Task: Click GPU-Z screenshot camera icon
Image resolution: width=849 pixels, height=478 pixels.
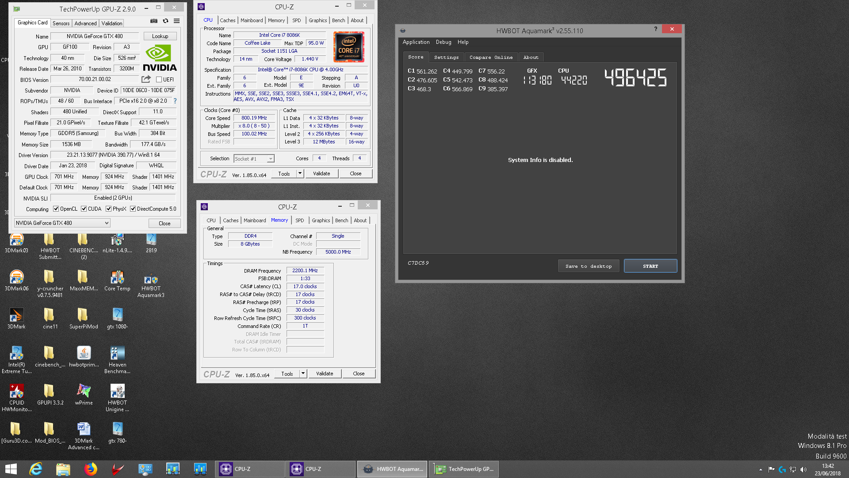Action: pyautogui.click(x=153, y=21)
